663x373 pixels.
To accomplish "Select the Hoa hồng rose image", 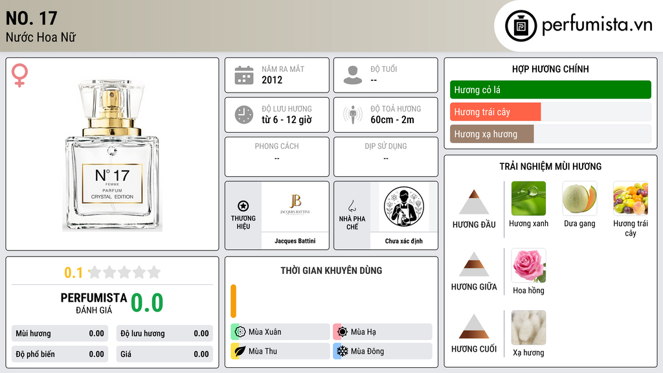I will (x=528, y=265).
